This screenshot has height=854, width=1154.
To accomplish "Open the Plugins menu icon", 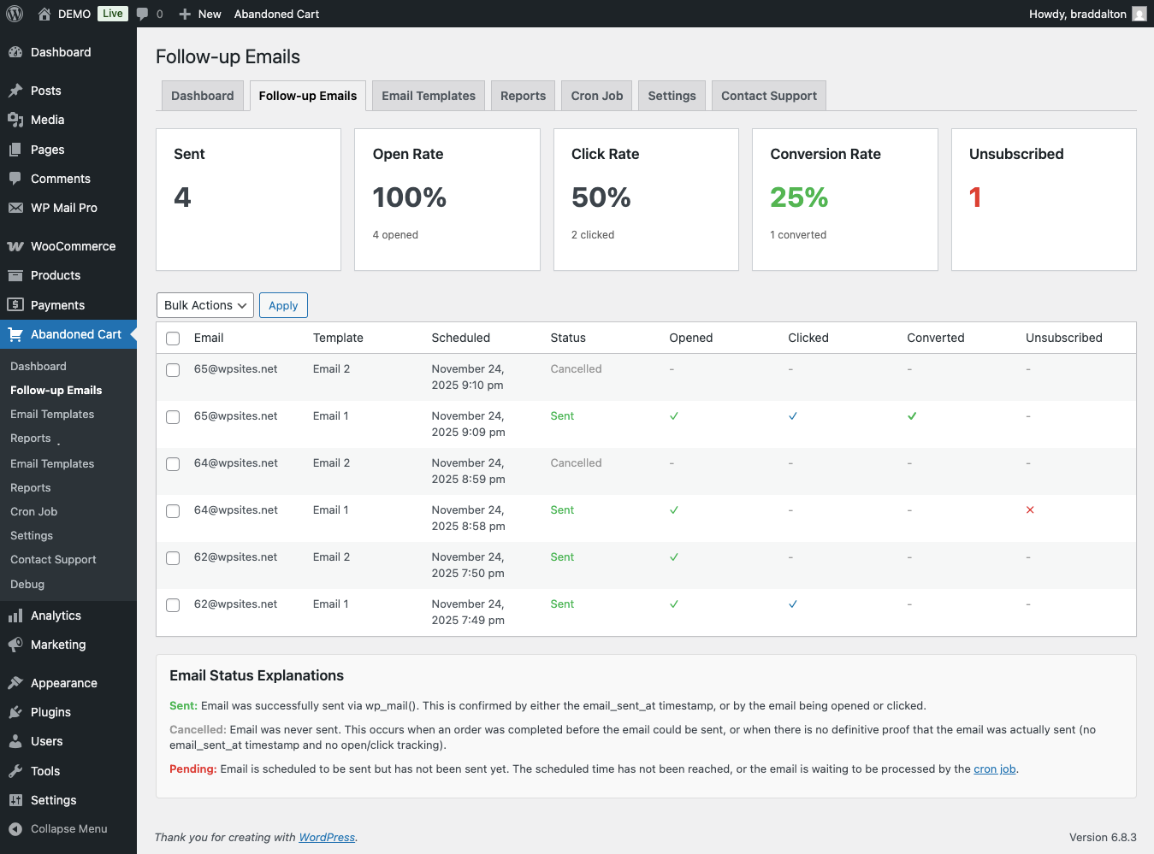I will (x=15, y=712).
